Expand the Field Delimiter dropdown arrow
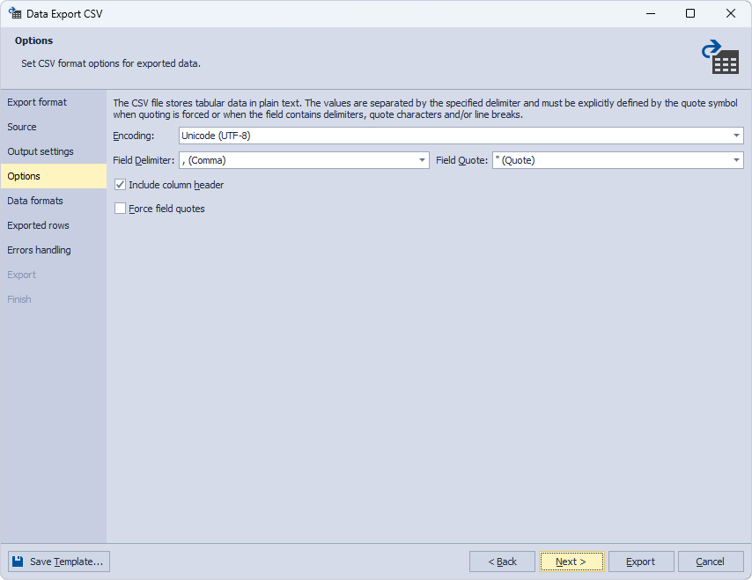 click(422, 160)
